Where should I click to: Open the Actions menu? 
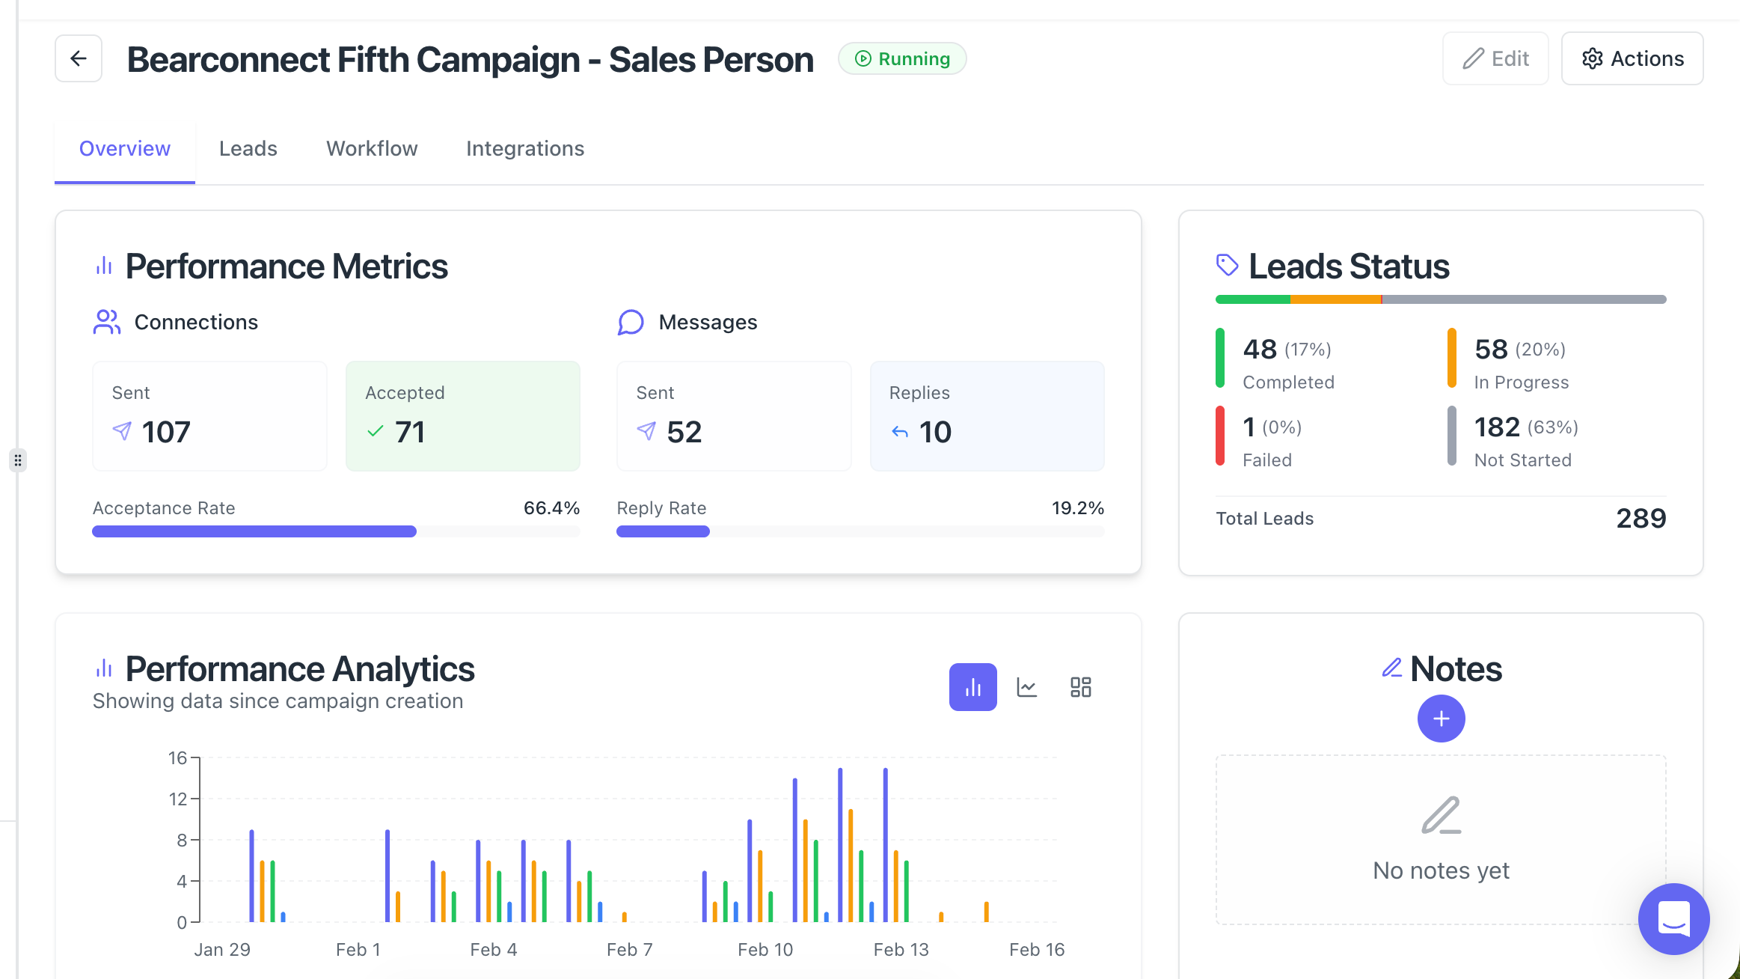coord(1632,58)
